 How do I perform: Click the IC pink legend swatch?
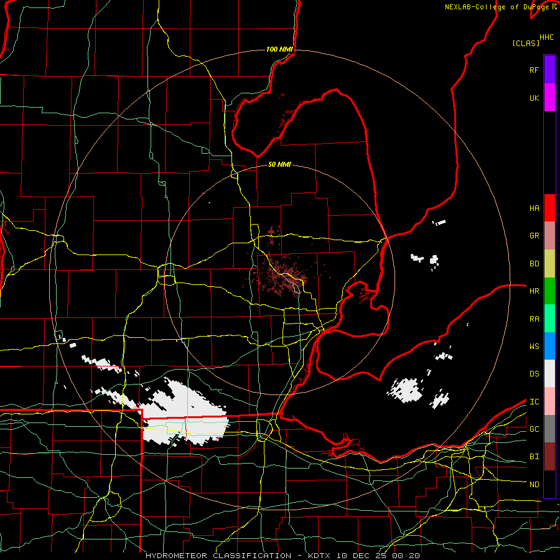549,401
